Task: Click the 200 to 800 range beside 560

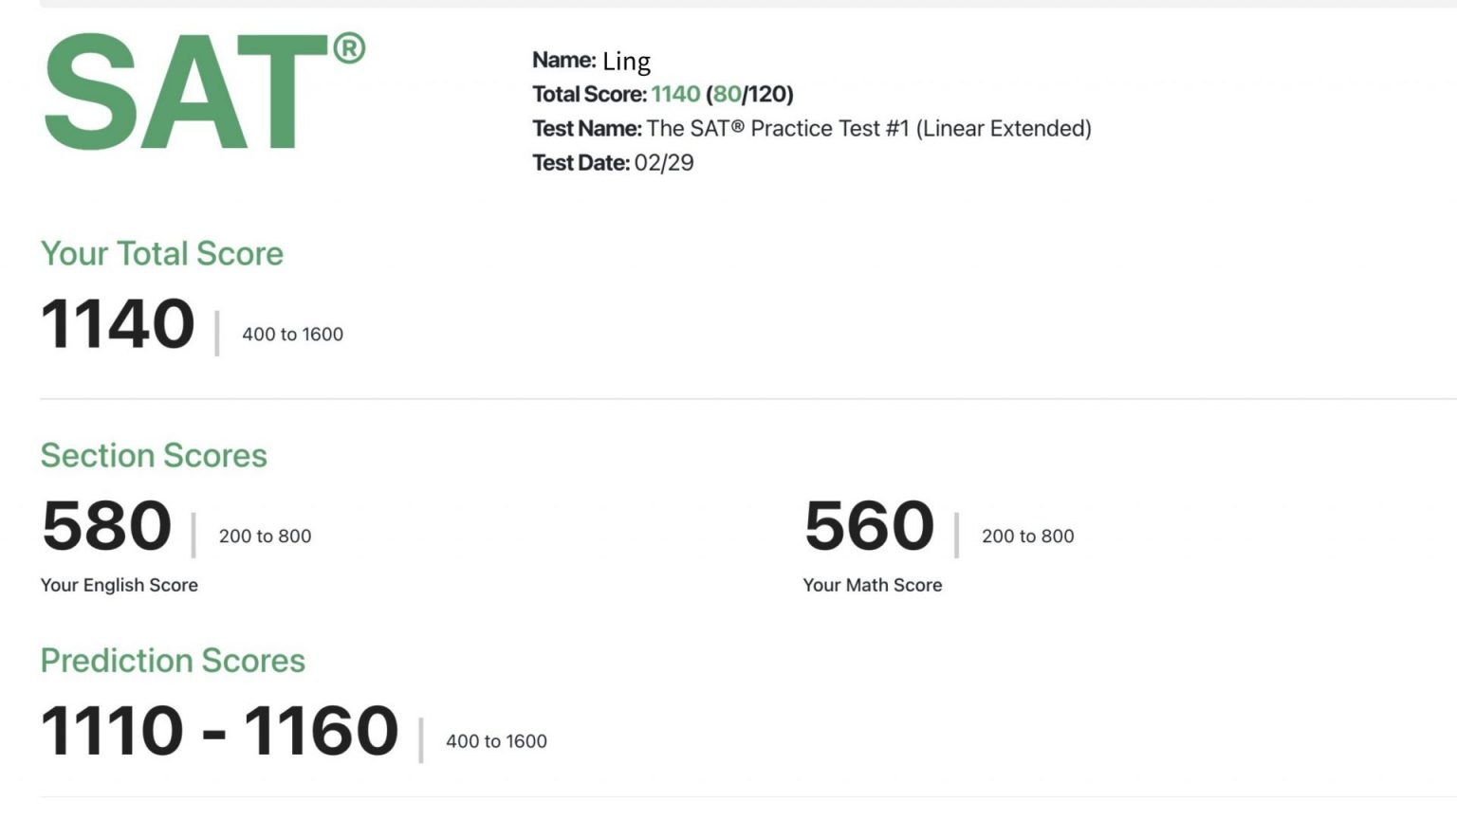Action: point(1027,537)
